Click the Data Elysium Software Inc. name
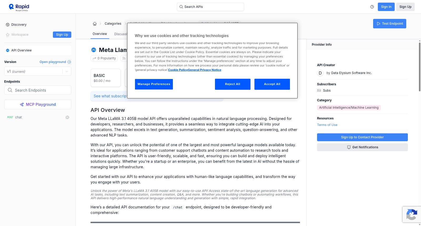This screenshot has height=226, width=421. tap(351, 73)
